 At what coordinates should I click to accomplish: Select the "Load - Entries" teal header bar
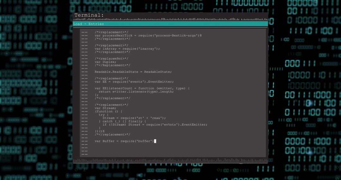point(170,24)
